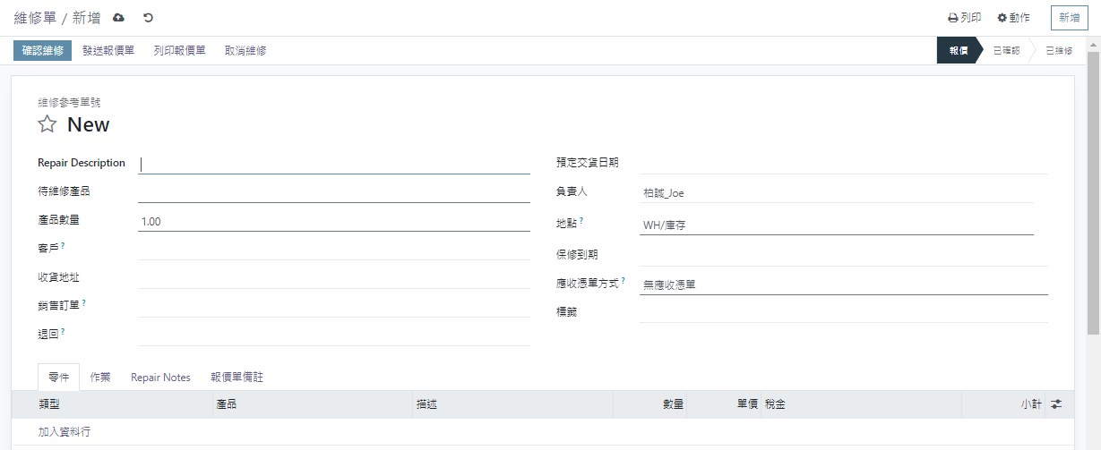Select the 已確認 status stage
The width and height of the screenshot is (1101, 450).
(x=1006, y=51)
